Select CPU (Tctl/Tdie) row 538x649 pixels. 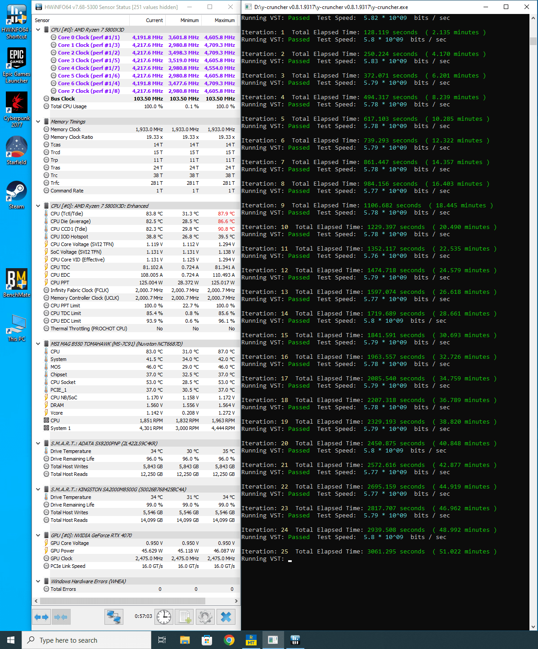pos(135,214)
